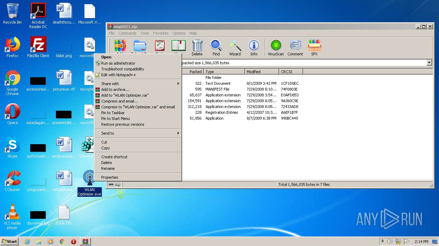This screenshot has width=439, height=246.
Task: Expand Send to submenu
Action: tap(138, 133)
